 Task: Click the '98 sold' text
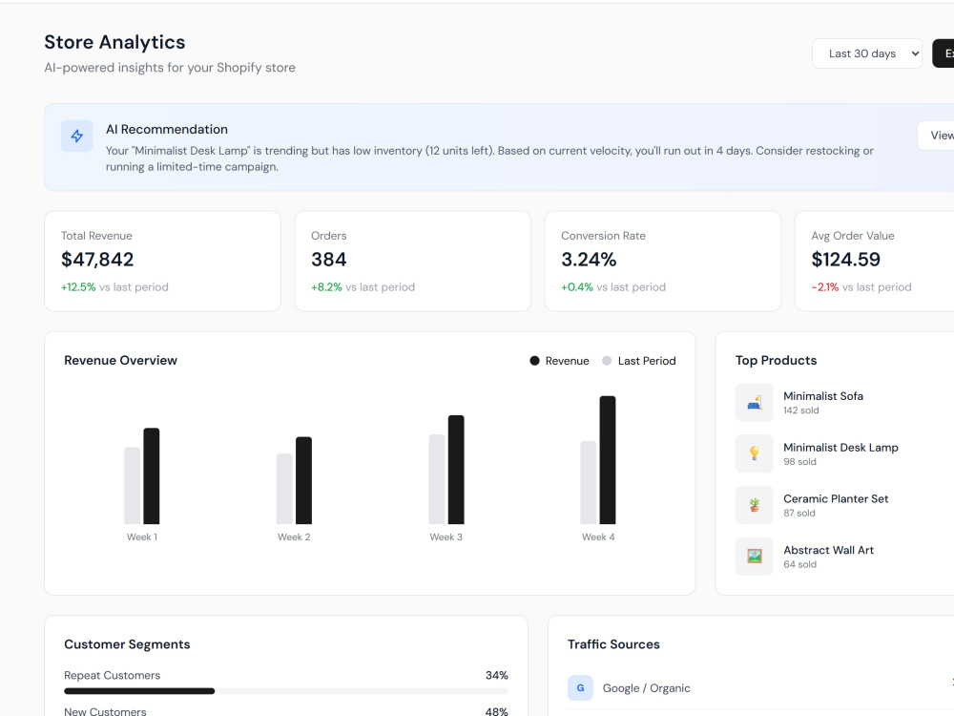click(x=800, y=461)
